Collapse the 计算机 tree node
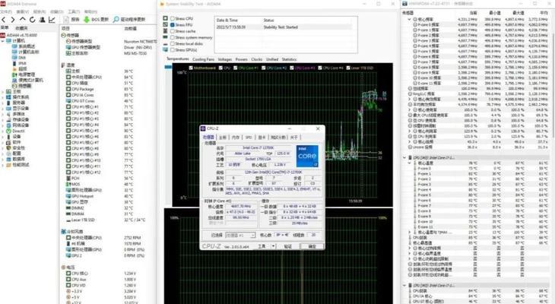The width and height of the screenshot is (555, 304). tap(3, 41)
